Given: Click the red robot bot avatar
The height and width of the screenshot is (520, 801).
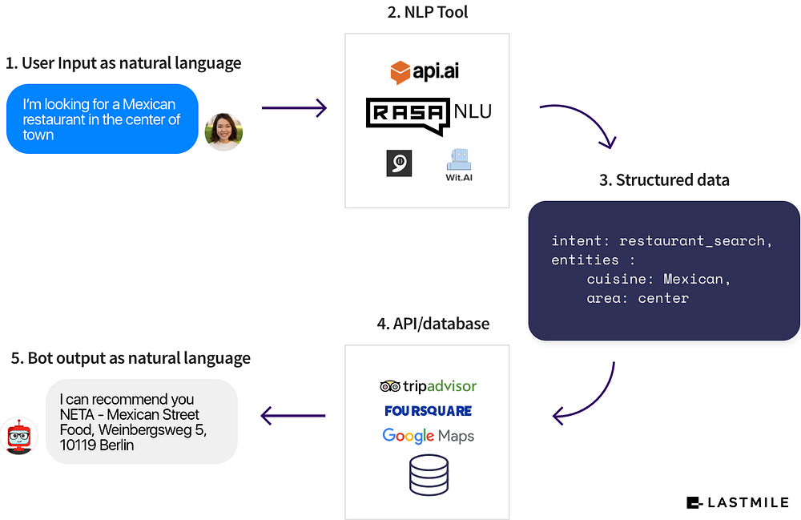Looking at the screenshot, I should (x=19, y=436).
